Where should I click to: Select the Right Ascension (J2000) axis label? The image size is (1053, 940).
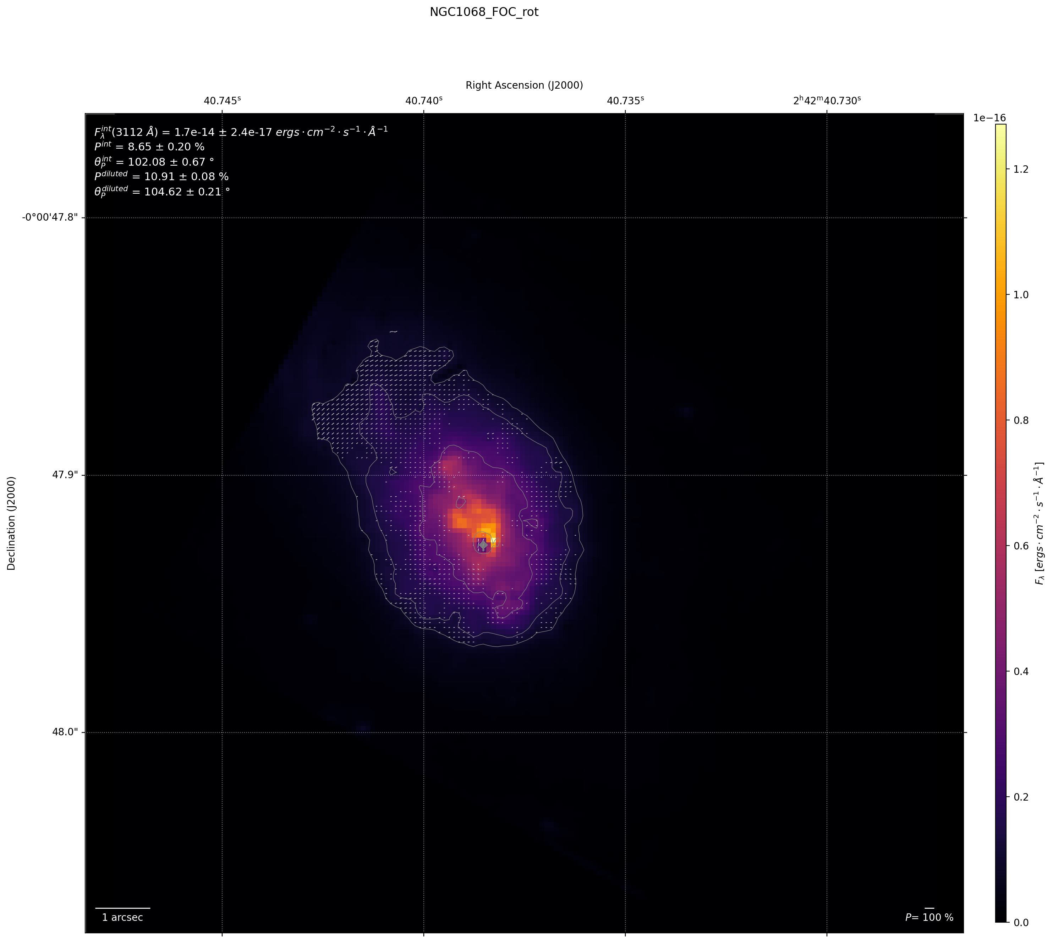click(x=524, y=85)
